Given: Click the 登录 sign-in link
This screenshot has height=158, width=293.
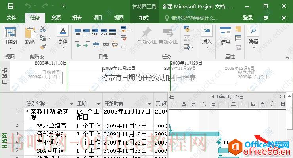Looking at the screenshot, I should click(x=248, y=18).
